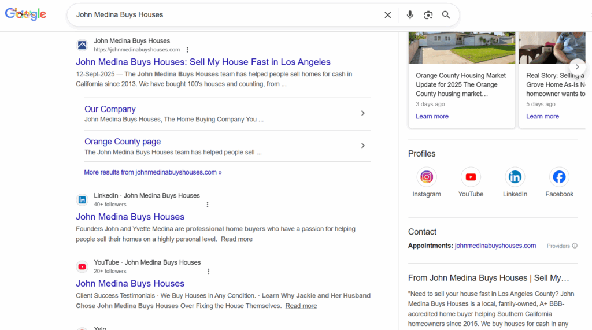
Task: Click the magnifying glass search button
Action: [446, 15]
